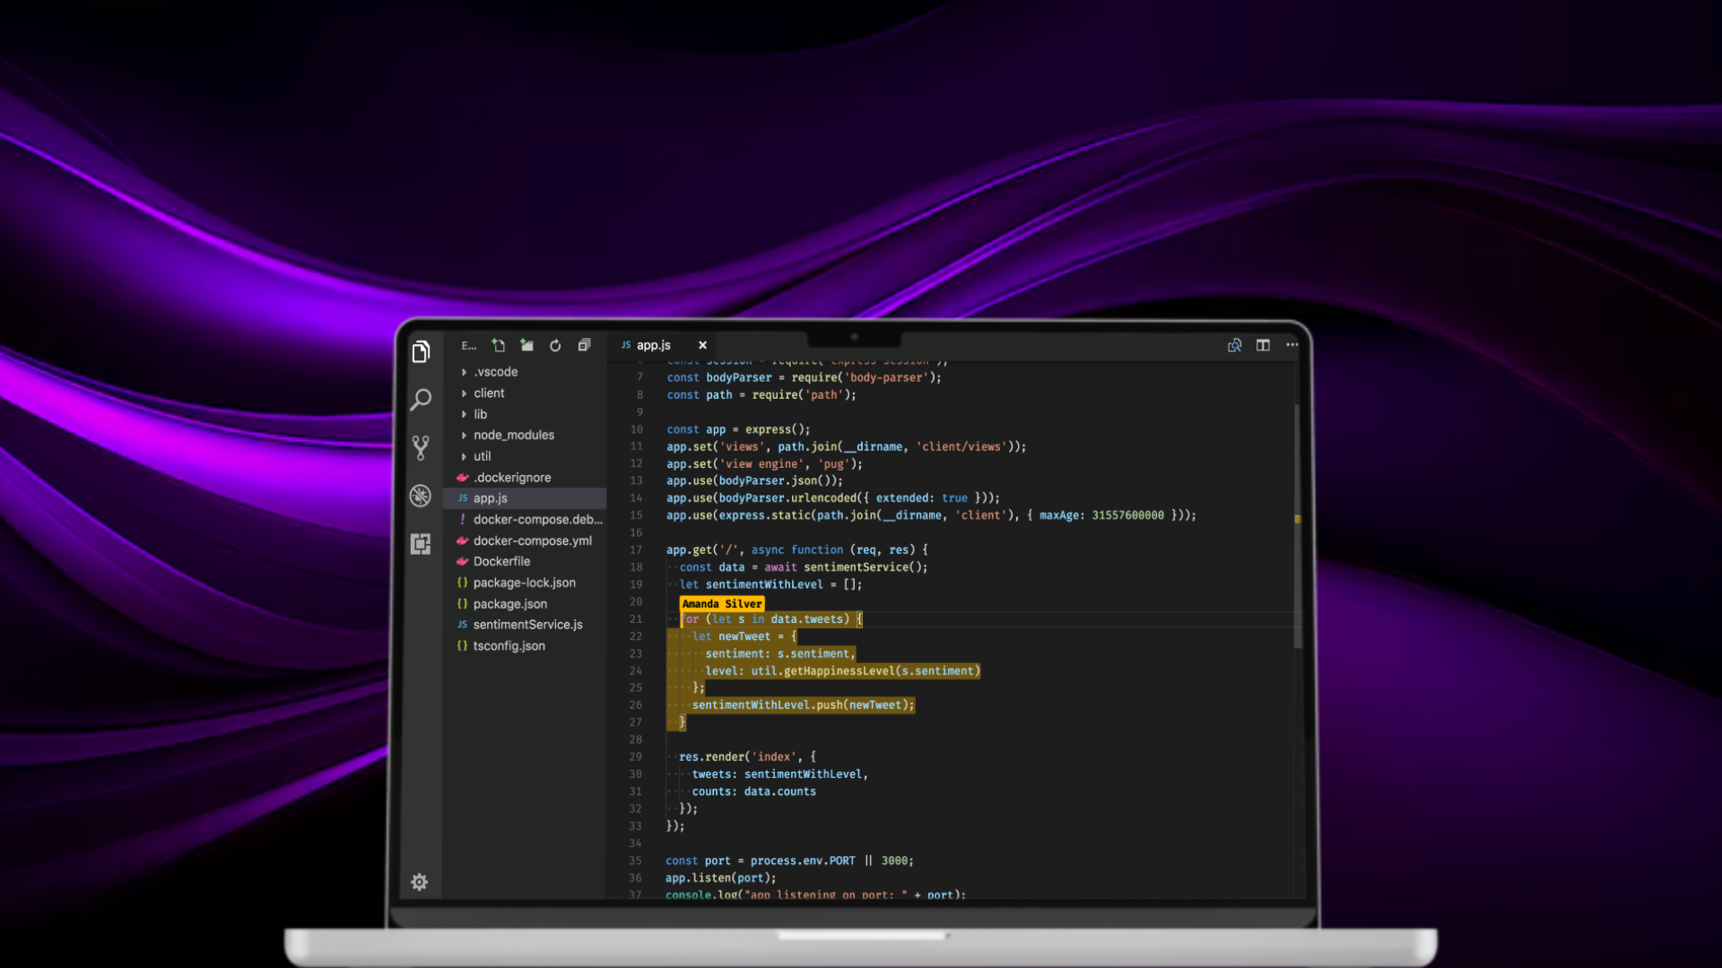Click the New File icon
Image resolution: width=1722 pixels, height=968 pixels.
pos(499,345)
